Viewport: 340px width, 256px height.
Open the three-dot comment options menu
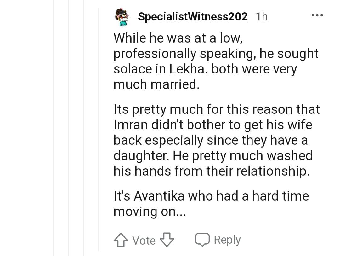[x=317, y=15]
